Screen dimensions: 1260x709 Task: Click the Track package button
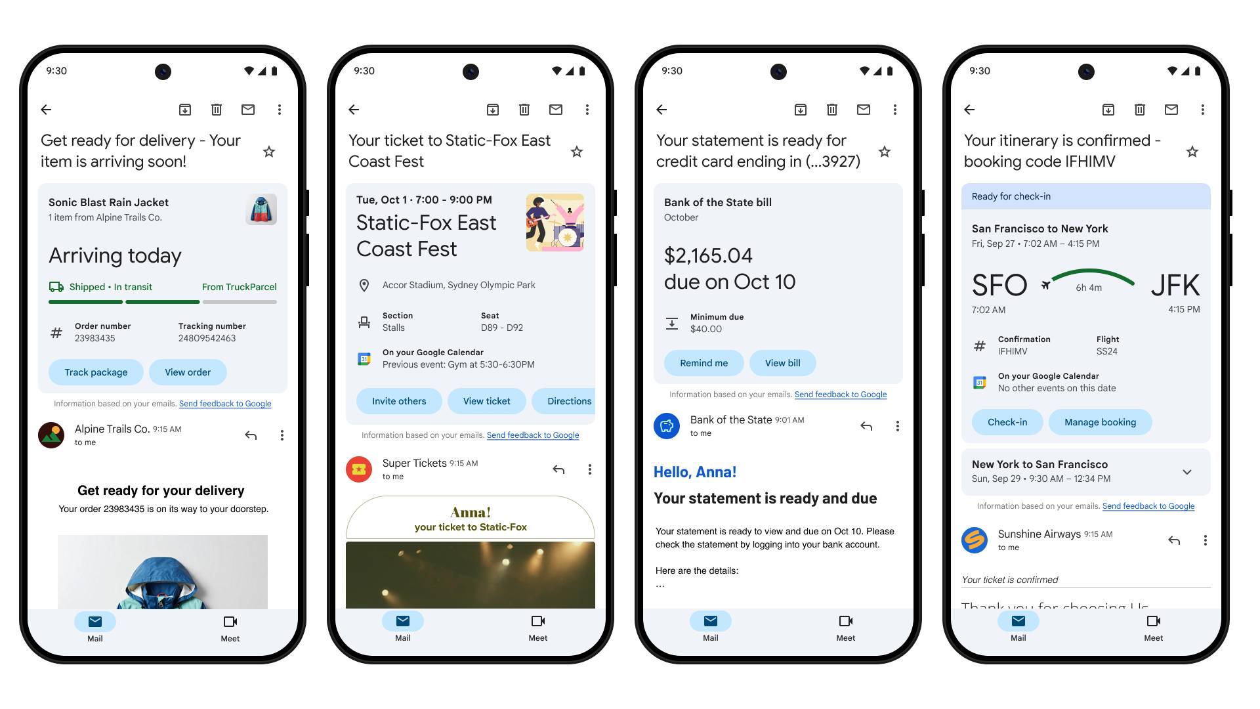(x=95, y=372)
